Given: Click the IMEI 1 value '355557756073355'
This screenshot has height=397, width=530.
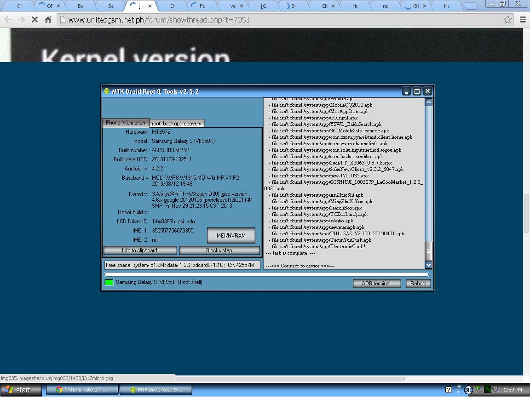Looking at the screenshot, I should (173, 231).
